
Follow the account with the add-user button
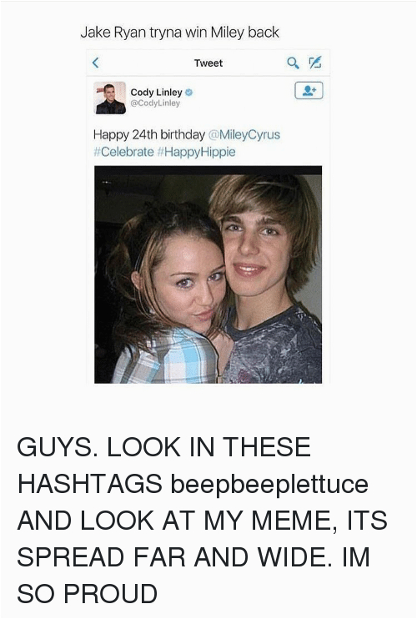(x=309, y=90)
